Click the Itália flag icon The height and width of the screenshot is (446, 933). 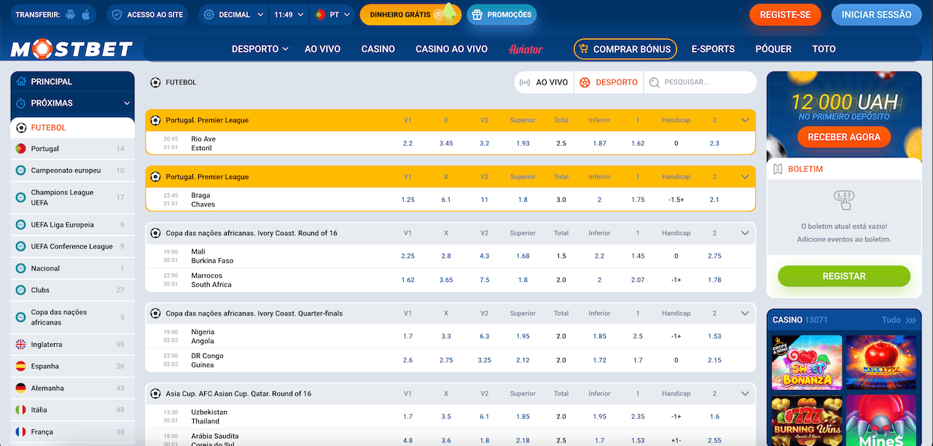(x=20, y=410)
